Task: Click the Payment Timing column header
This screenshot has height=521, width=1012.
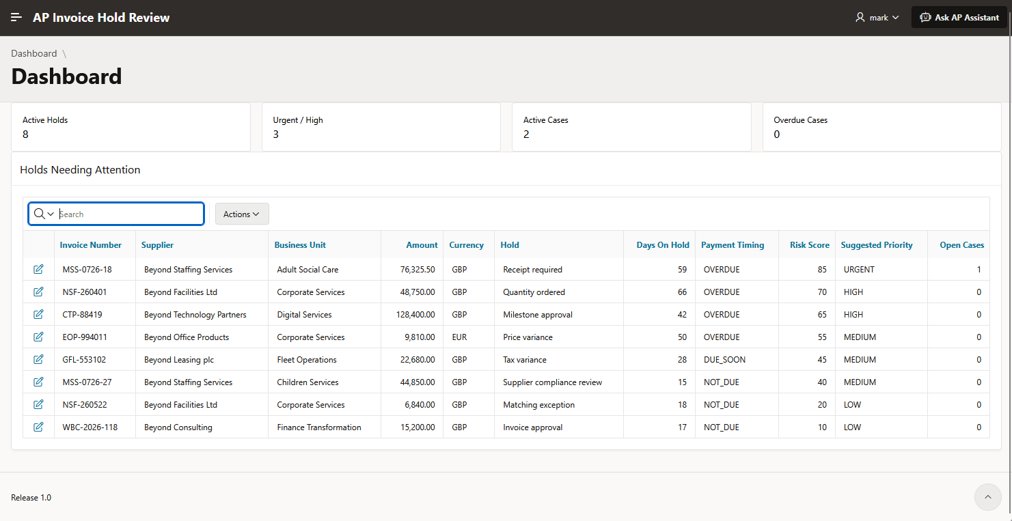Action: [733, 245]
